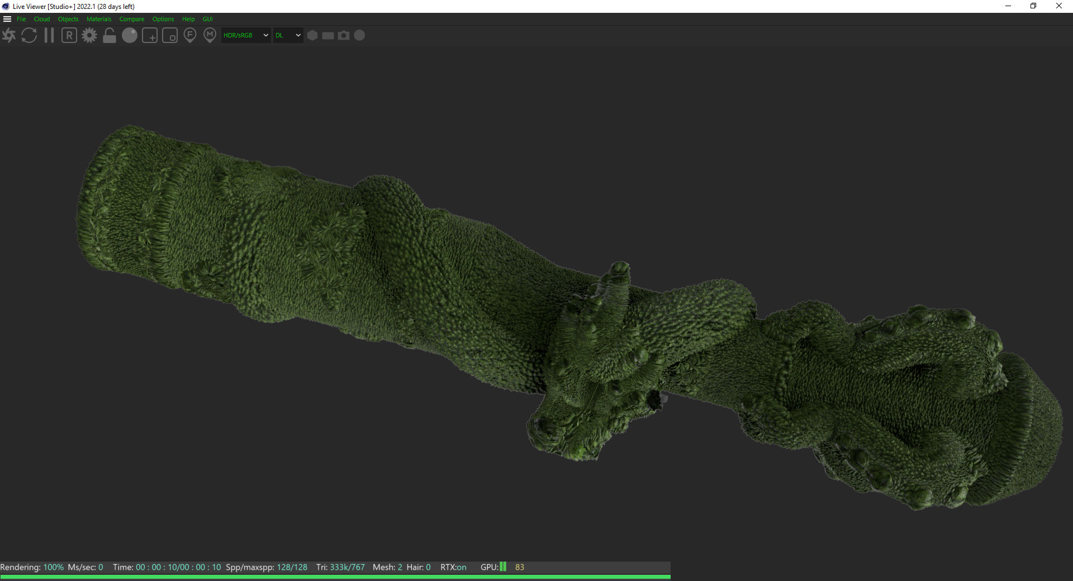The height and width of the screenshot is (581, 1073).
Task: Click the hexagon icon in toolbar
Action: coord(312,35)
